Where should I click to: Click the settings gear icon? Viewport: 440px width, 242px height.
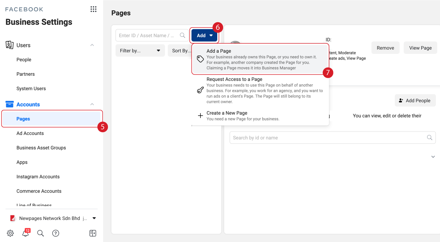(10, 233)
